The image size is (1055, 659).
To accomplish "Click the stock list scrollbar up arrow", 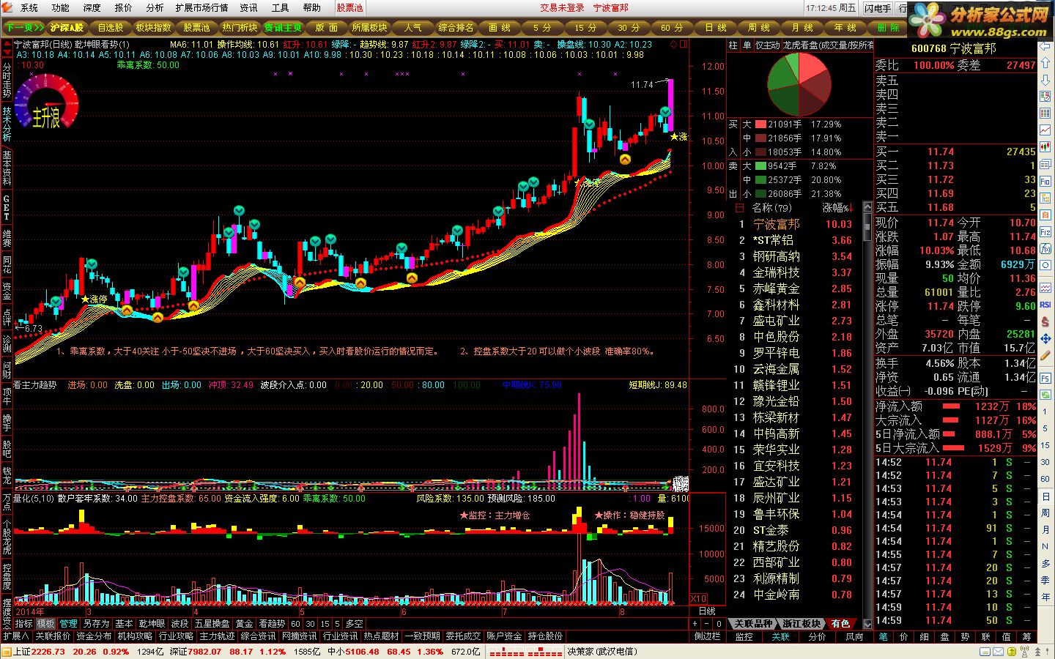I will pyautogui.click(x=867, y=208).
